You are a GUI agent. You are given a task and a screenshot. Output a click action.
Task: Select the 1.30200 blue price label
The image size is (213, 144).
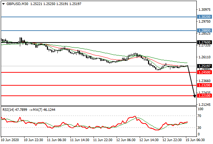point(204,17)
